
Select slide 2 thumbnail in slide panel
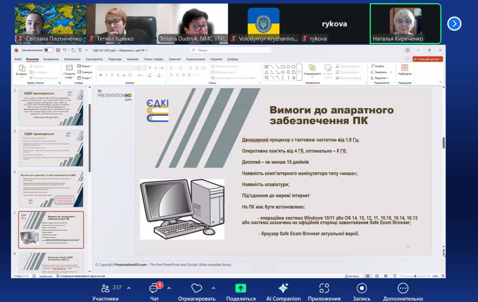click(51, 107)
